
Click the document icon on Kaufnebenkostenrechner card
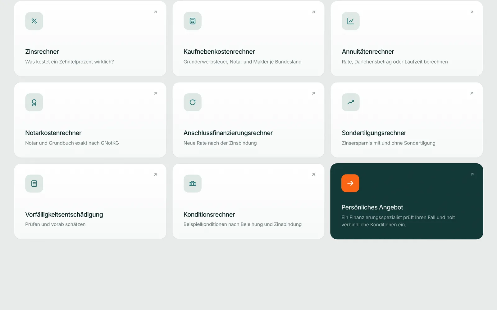tap(193, 21)
